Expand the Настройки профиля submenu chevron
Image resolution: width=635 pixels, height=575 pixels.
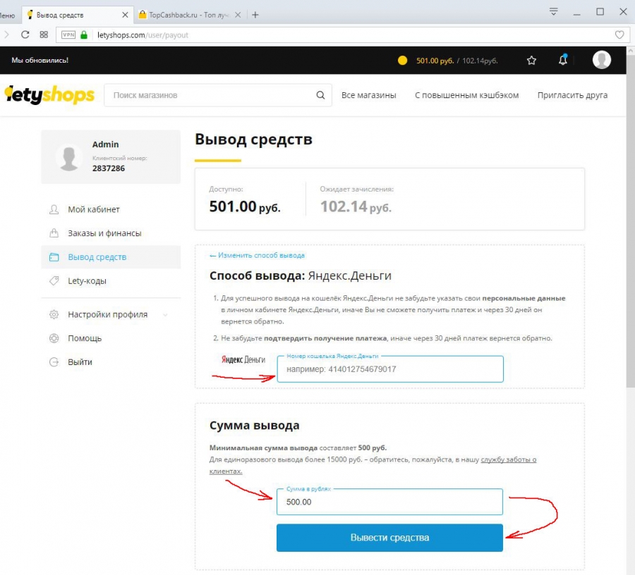pyautogui.click(x=165, y=314)
